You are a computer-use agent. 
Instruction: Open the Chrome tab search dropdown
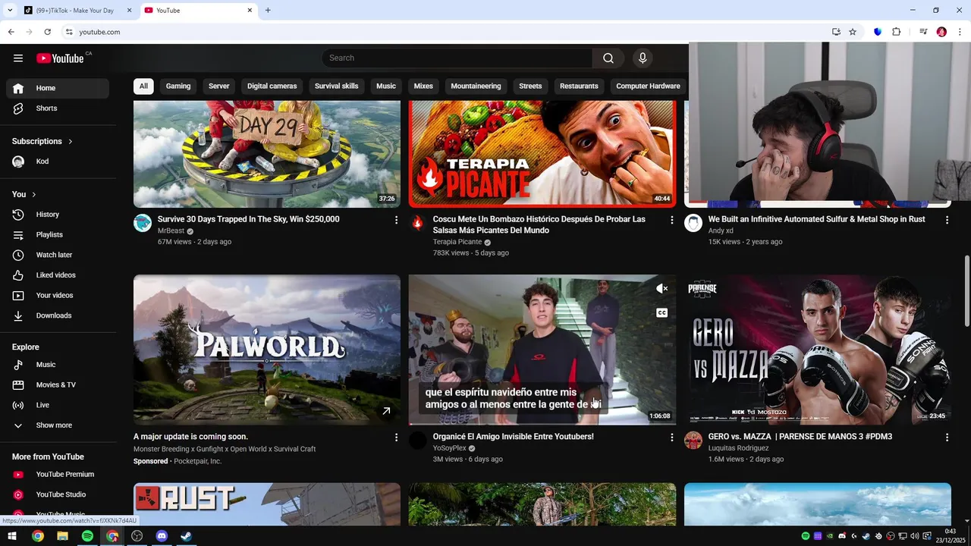pos(10,10)
